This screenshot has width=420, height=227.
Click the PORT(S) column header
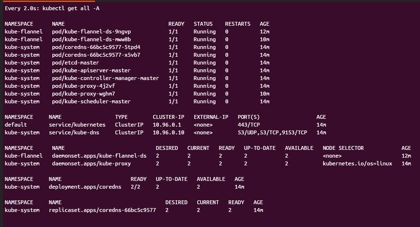pos(249,117)
